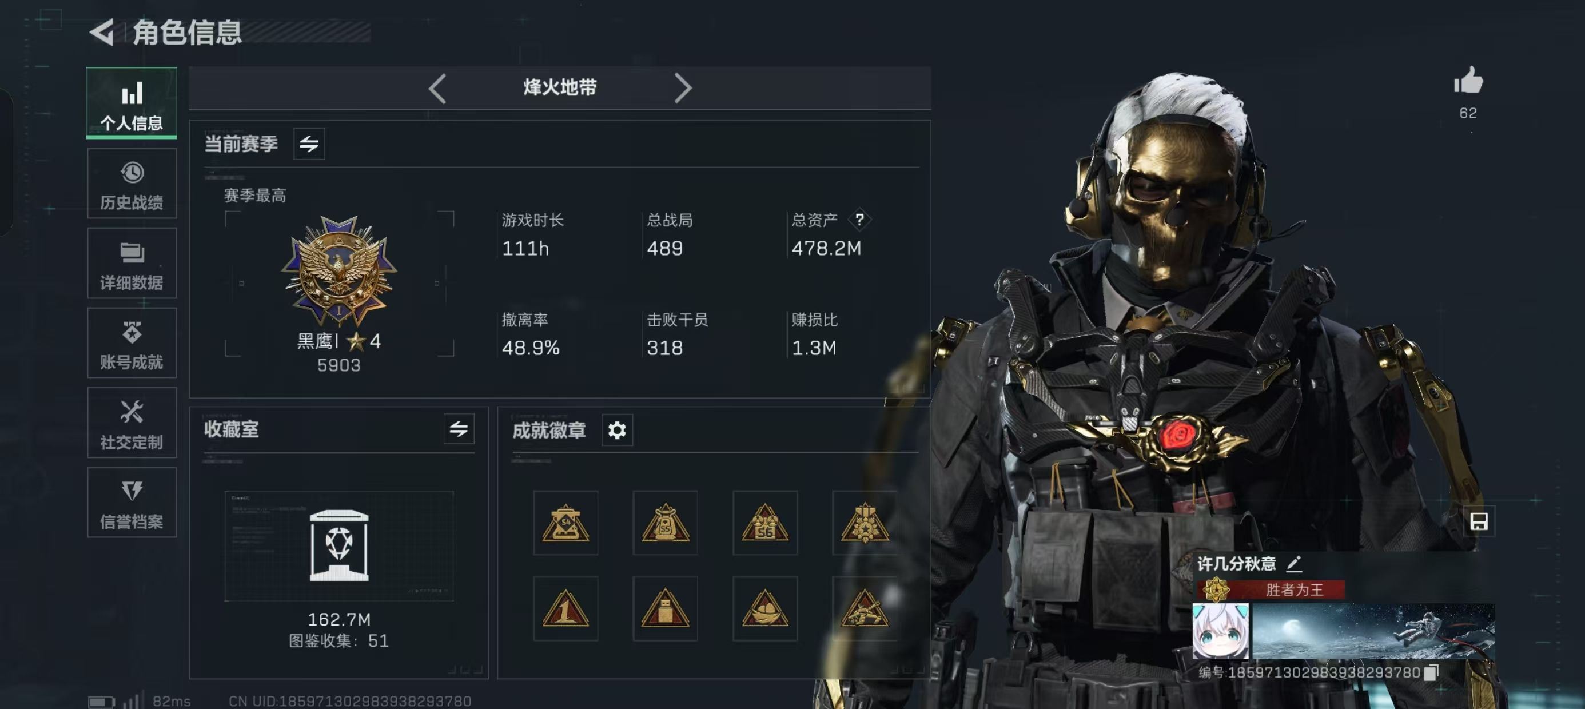The width and height of the screenshot is (1585, 709).
Task: Click the 收藏室 display case thumbnail
Action: [x=339, y=545]
